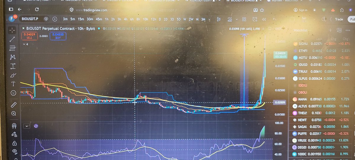
Task: Select MANA row in the watchlist
Action: [x=322, y=99]
